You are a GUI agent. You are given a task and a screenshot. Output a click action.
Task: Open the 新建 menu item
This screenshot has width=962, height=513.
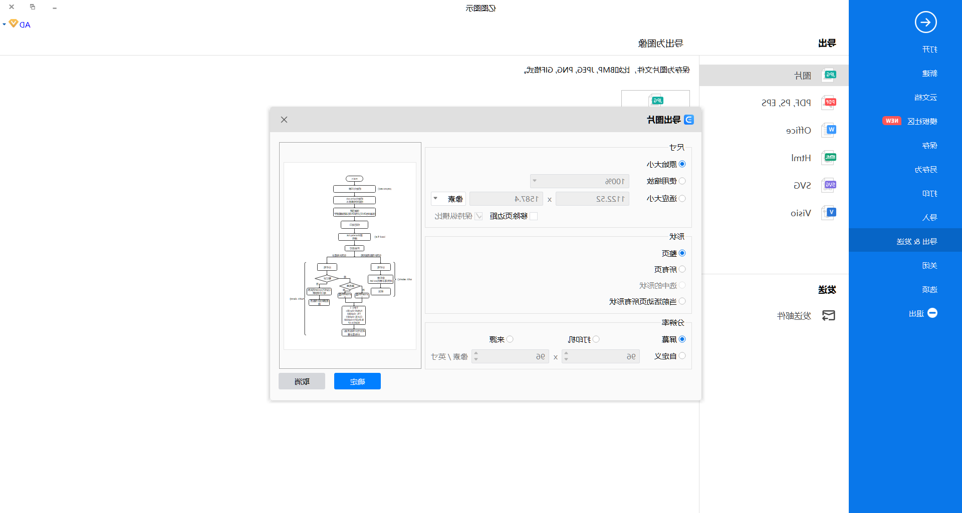pos(929,73)
